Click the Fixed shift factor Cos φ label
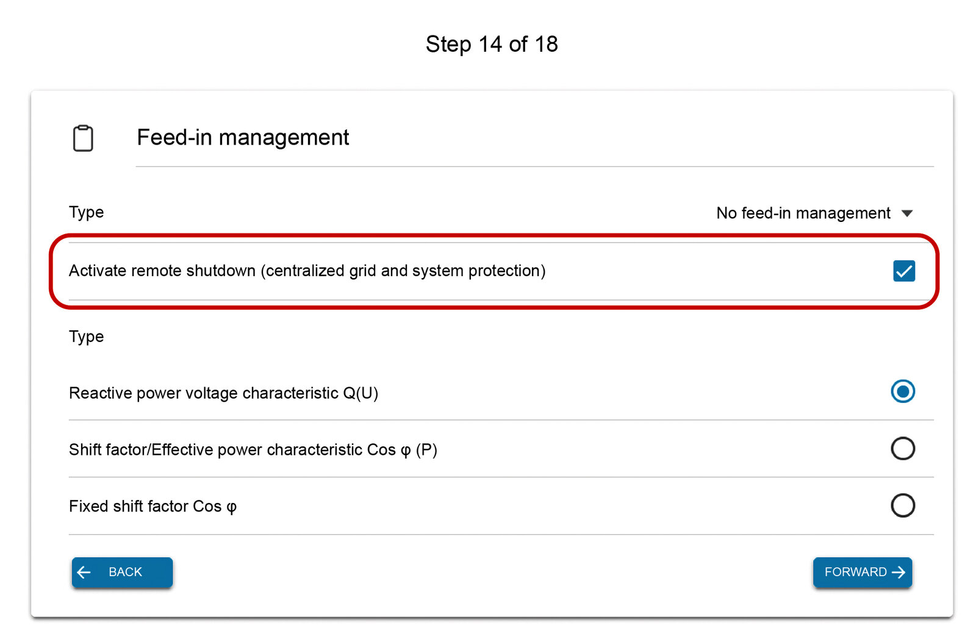Image resolution: width=976 pixels, height=642 pixels. point(152,507)
